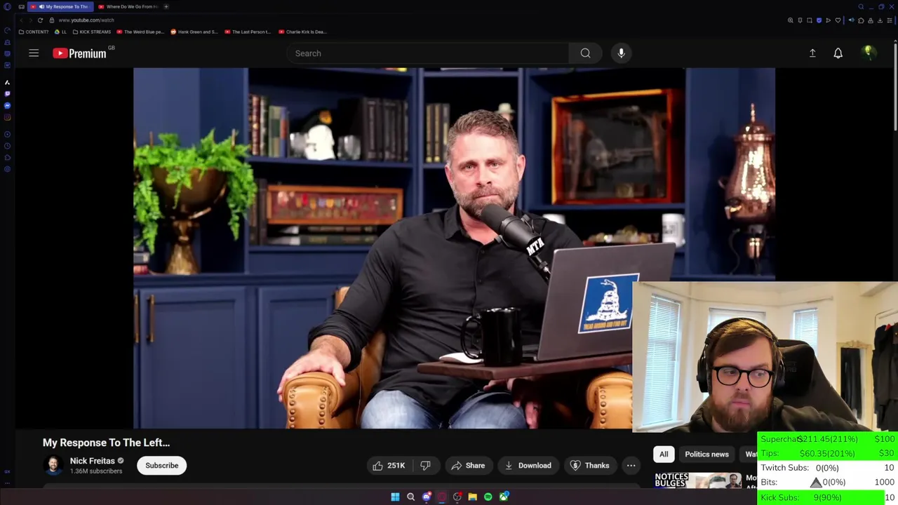Image resolution: width=898 pixels, height=505 pixels.
Task: Open Xbox app from the taskbar
Action: click(504, 497)
